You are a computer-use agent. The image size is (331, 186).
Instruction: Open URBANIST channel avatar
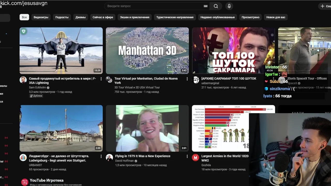23,158
